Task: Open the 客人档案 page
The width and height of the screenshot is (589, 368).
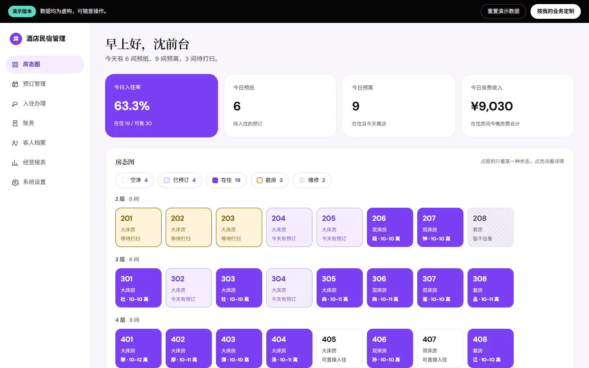Action: point(45,143)
